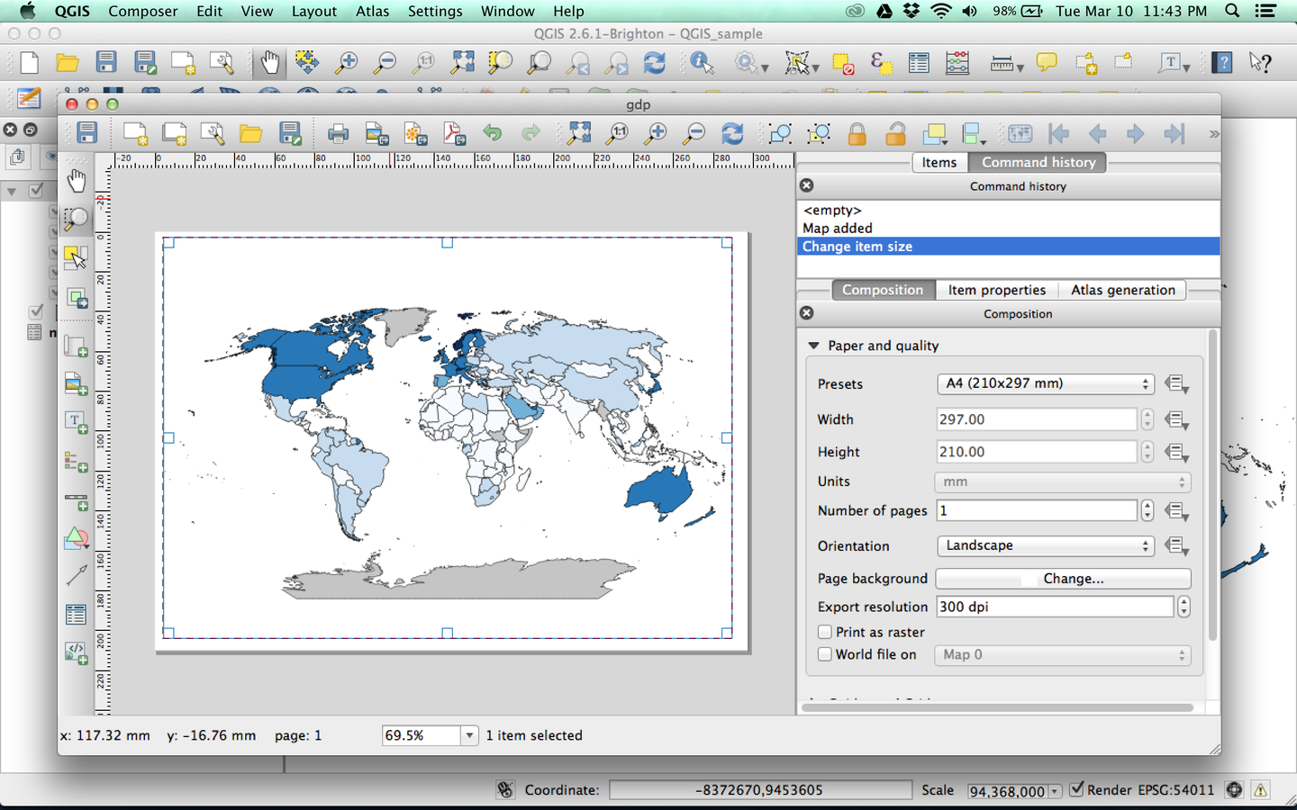The width and height of the screenshot is (1297, 810).
Task: Select Map added in command history
Action: pos(838,229)
